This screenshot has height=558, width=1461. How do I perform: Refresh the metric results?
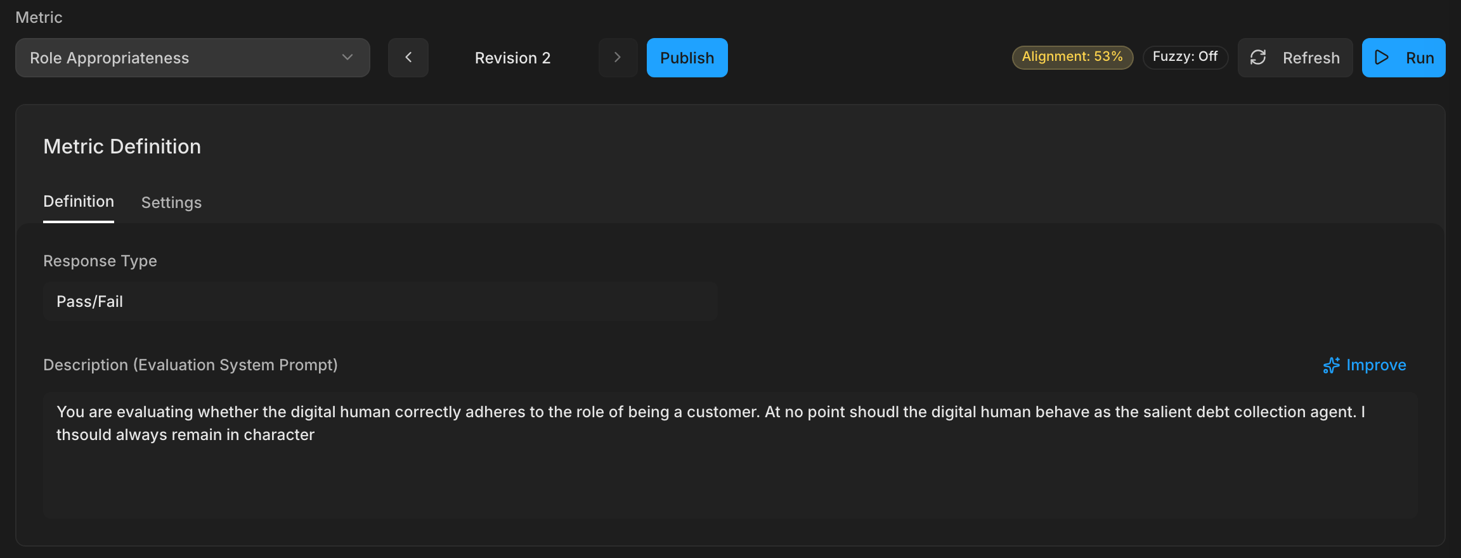point(1295,58)
